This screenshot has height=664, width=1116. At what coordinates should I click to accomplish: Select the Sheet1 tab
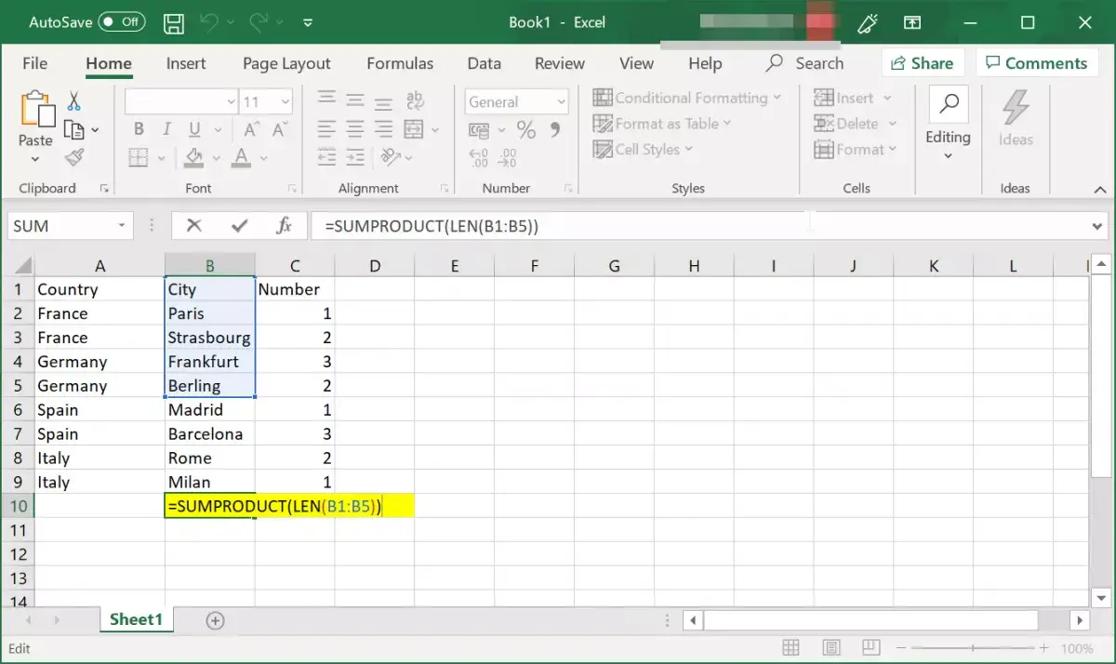(x=136, y=618)
